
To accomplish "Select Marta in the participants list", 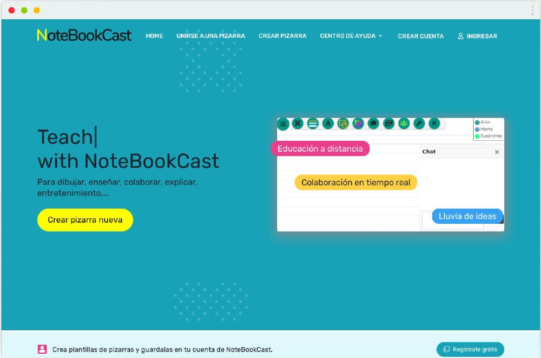I will (x=484, y=129).
